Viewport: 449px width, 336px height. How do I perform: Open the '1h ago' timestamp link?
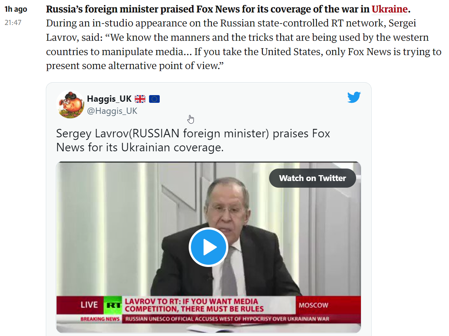click(x=15, y=9)
